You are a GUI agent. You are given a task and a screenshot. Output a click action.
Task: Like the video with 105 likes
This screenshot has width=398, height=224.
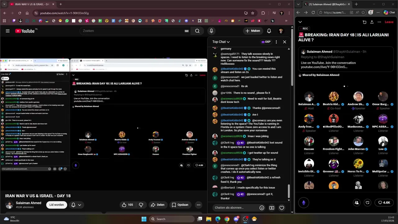[x=127, y=205]
